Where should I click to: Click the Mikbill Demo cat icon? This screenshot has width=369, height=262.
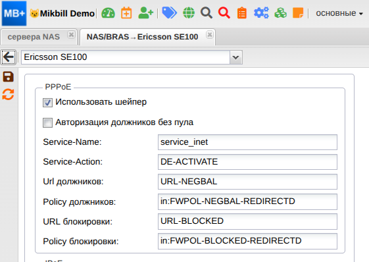point(34,13)
